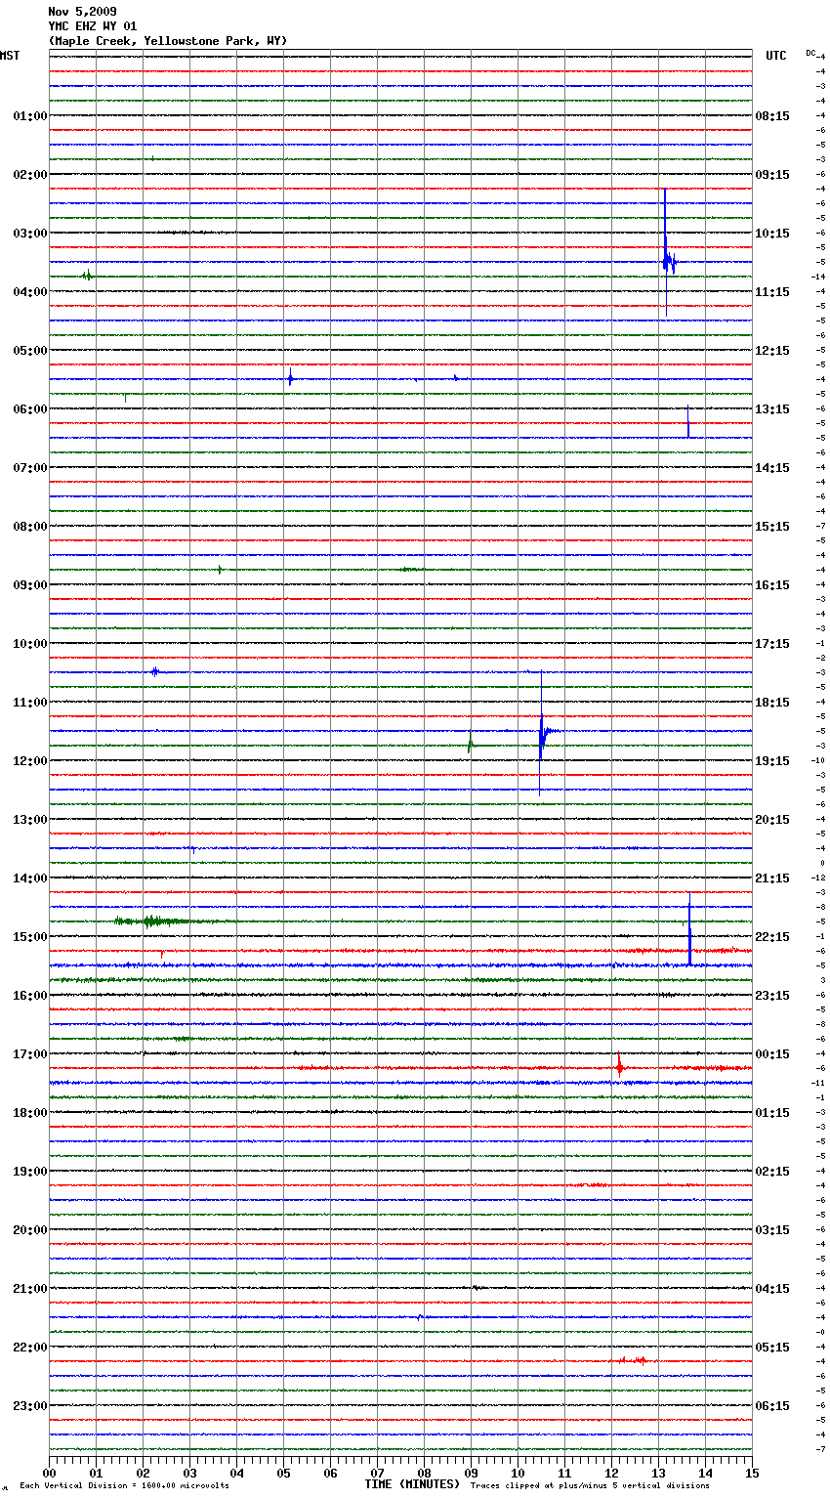This screenshot has height=1499, width=830.
Task: Click the '17:15' UTC time label
Action: coord(772,644)
